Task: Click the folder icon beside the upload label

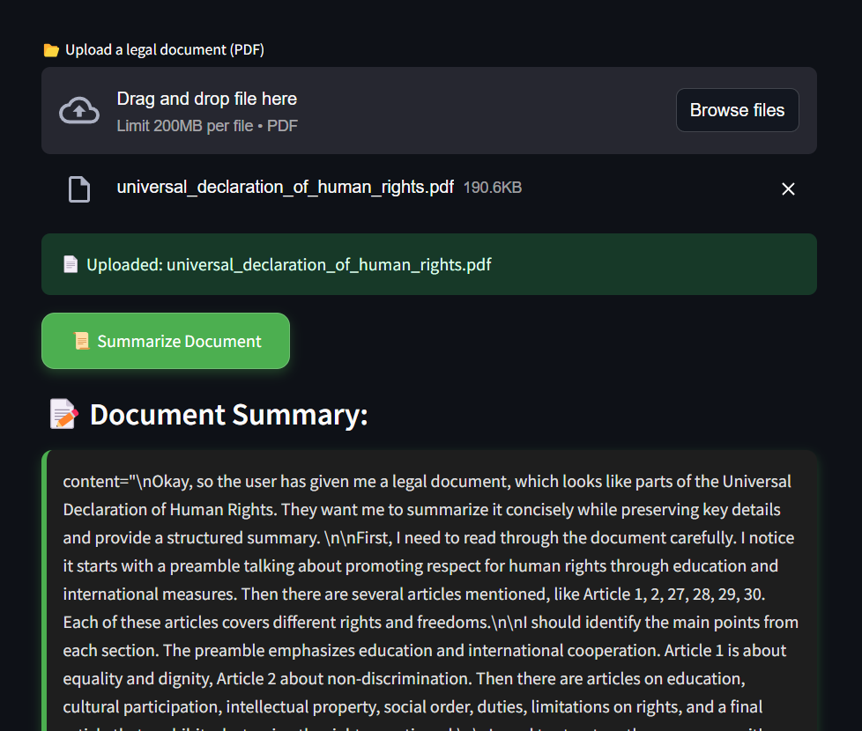Action: point(51,50)
